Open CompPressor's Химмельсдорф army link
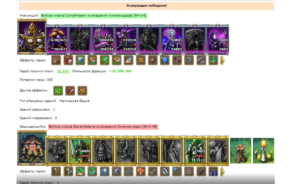 pyautogui.click(x=94, y=15)
